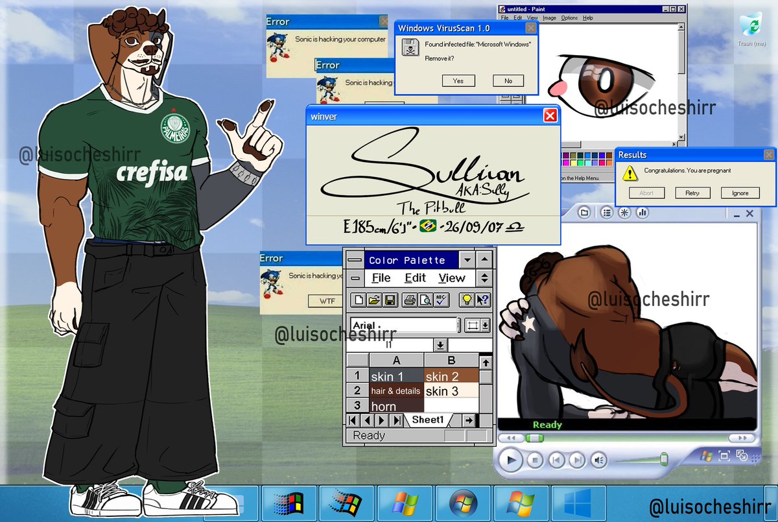
Task: Click the round Vista orb taskbar icon
Action: pos(462,503)
